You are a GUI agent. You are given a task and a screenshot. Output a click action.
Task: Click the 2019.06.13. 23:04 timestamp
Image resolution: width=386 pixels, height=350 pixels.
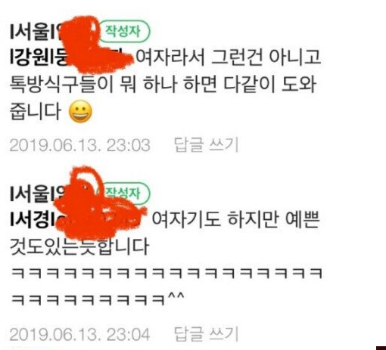coord(80,334)
